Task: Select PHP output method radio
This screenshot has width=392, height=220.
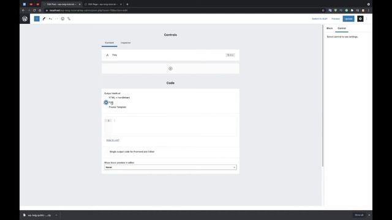Action: [x=106, y=102]
